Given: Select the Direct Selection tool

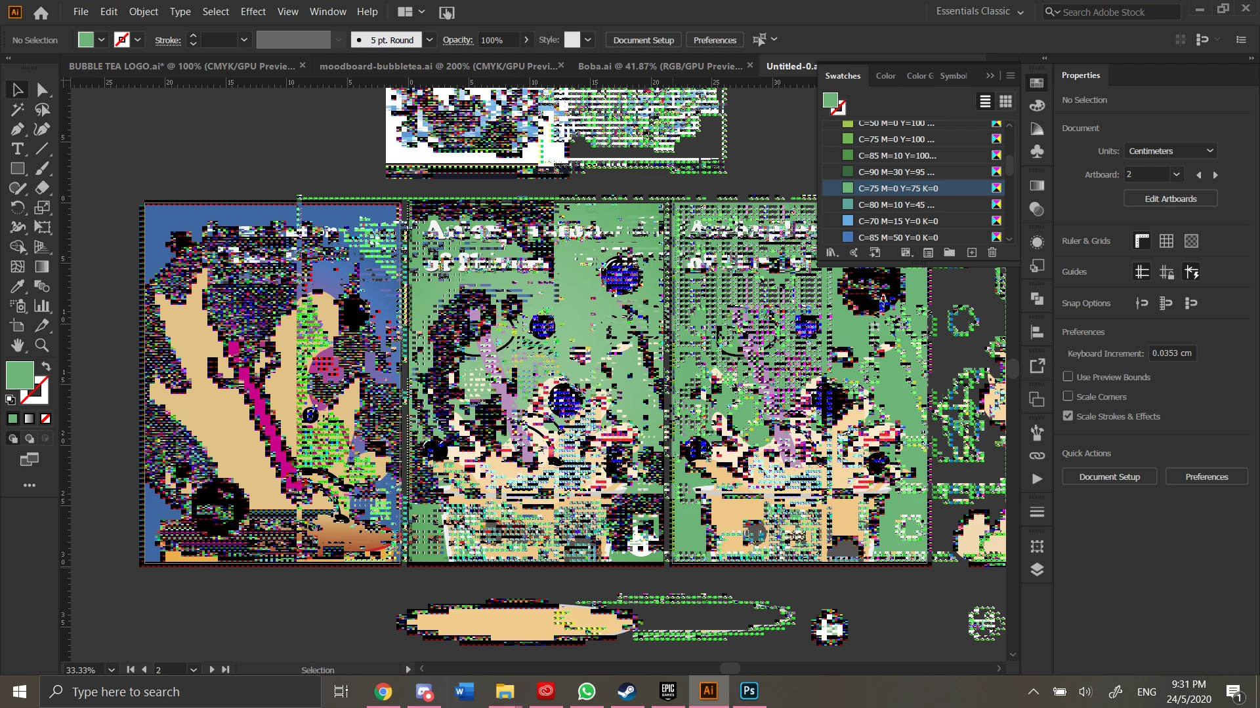Looking at the screenshot, I should [42, 90].
